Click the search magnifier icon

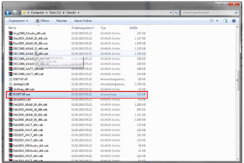click(236, 13)
